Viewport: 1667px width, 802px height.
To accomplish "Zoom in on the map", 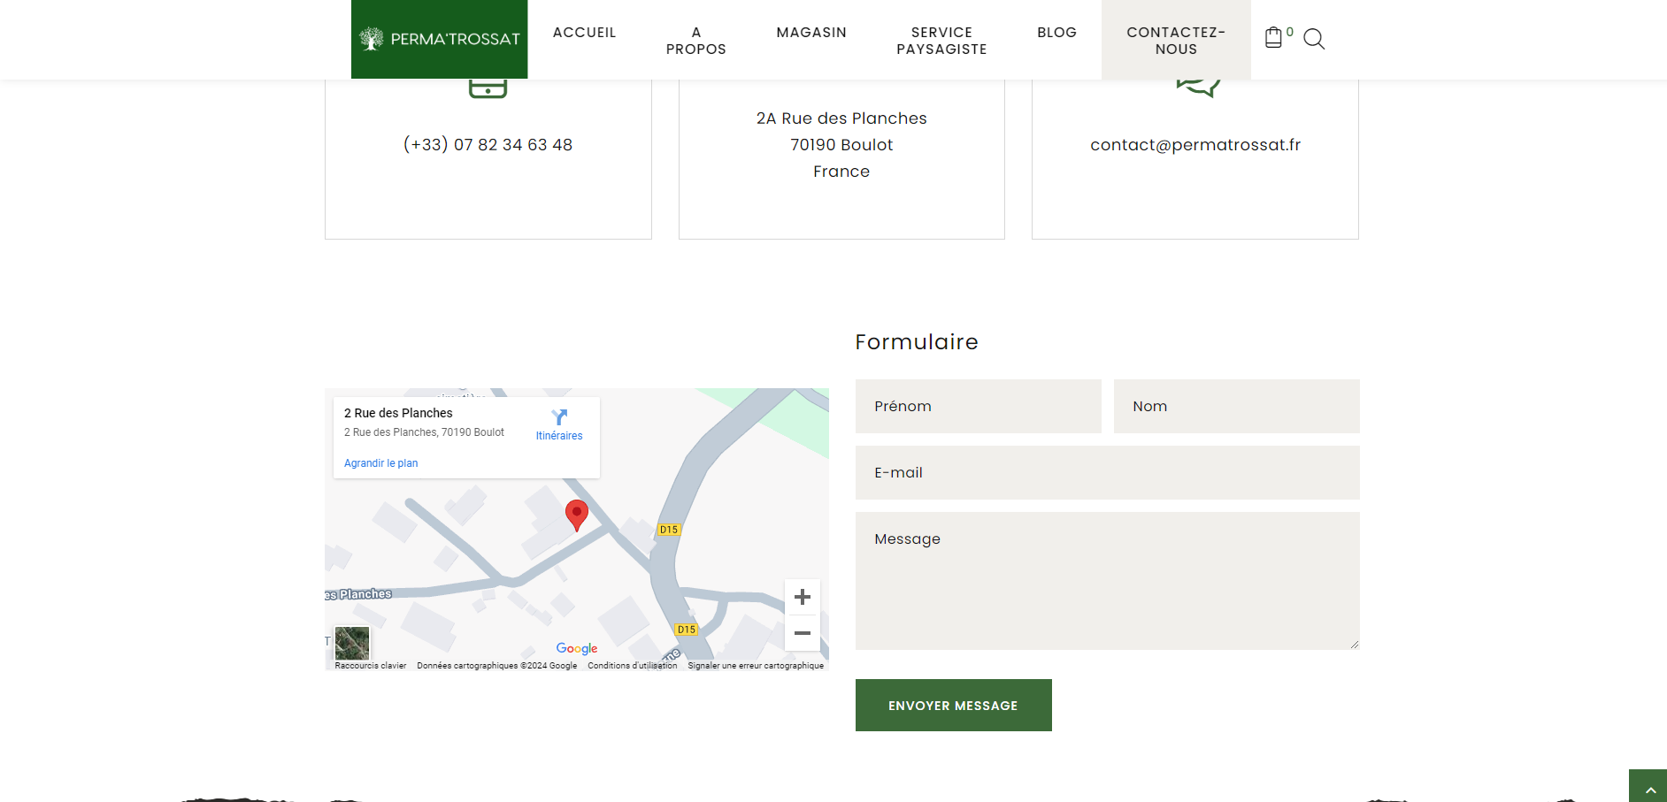I will tap(802, 598).
